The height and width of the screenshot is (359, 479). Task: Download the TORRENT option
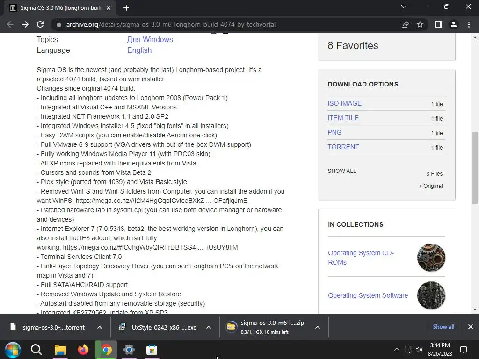point(343,147)
